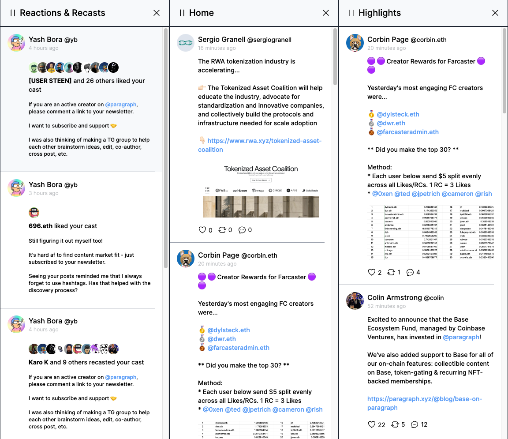Click 'Corbin Page' name in Home column

click(x=219, y=255)
